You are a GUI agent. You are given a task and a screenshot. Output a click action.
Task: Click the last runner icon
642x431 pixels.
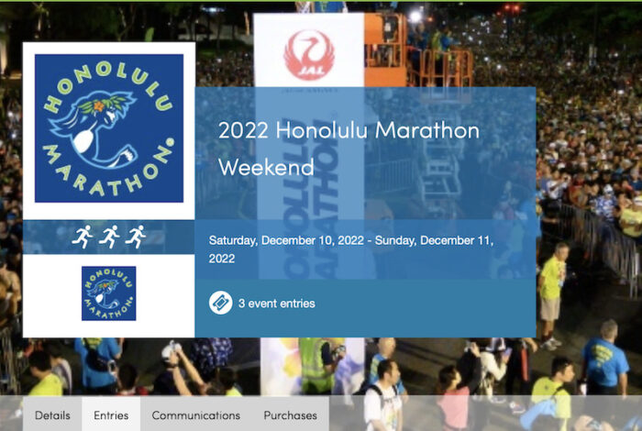(x=136, y=237)
